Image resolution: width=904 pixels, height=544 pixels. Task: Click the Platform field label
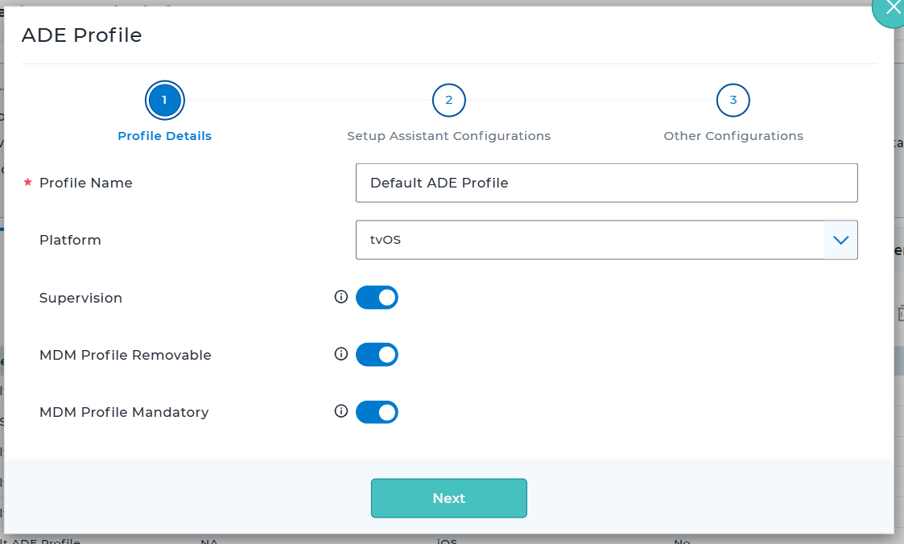tap(70, 240)
